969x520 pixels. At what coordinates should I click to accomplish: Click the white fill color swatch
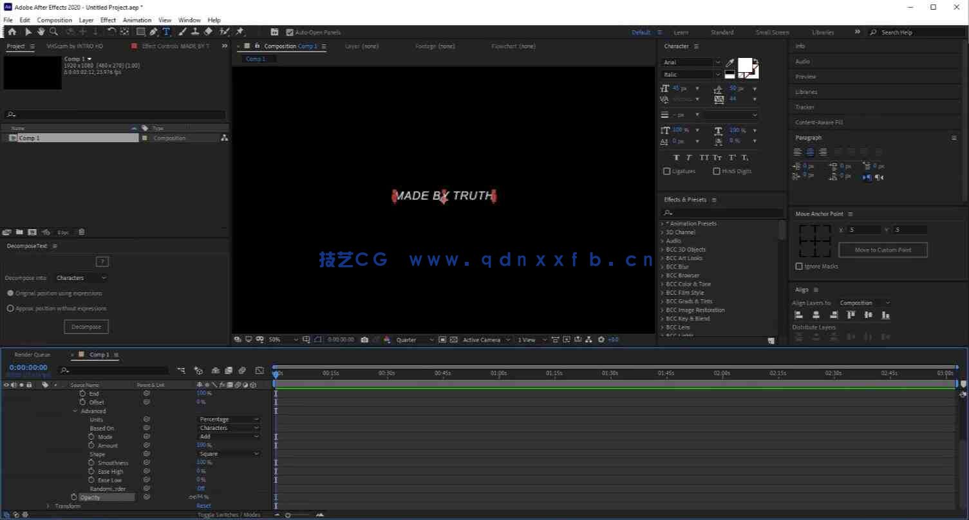[x=744, y=64]
